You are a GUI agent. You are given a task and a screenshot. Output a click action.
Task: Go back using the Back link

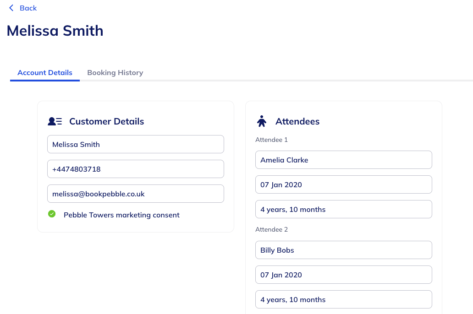point(28,8)
